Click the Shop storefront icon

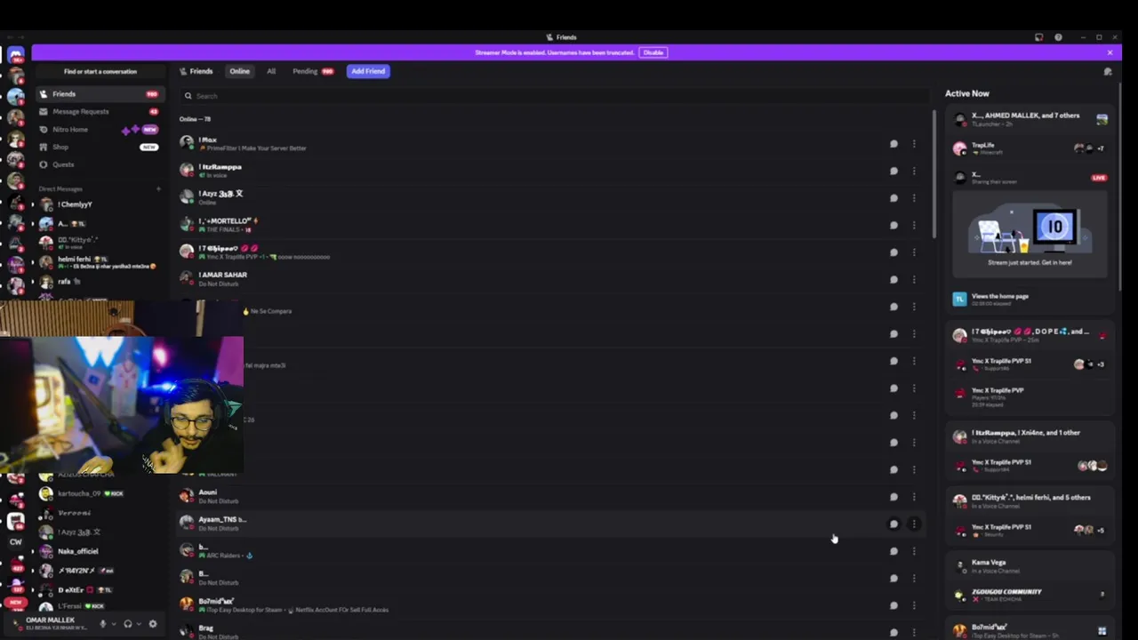[x=44, y=147]
